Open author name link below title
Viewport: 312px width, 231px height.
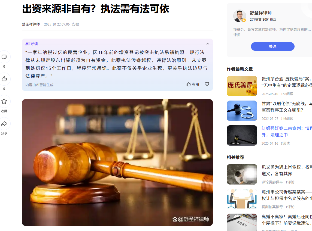click(31, 24)
